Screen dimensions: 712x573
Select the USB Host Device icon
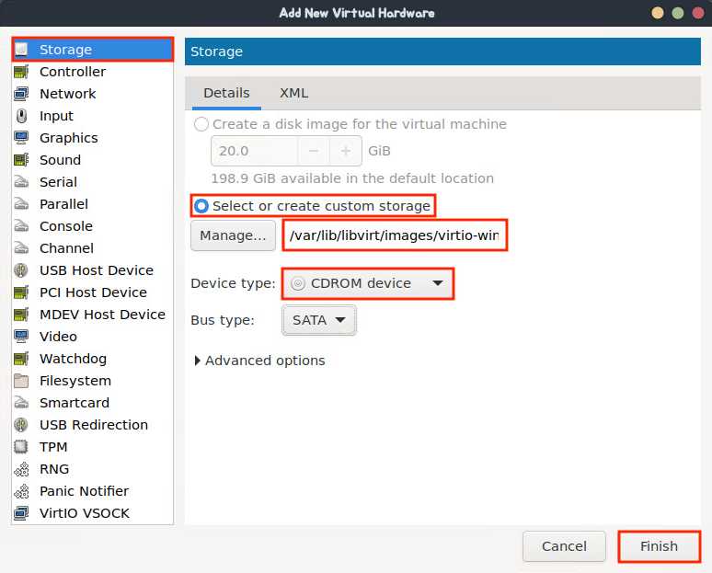click(21, 270)
